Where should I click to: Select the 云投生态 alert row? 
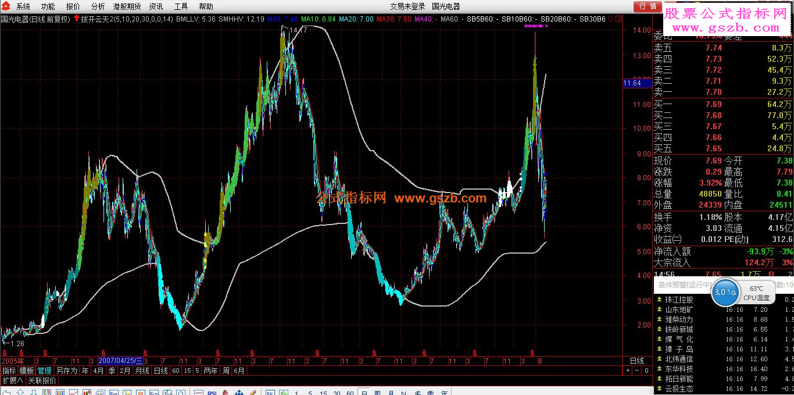pos(724,389)
